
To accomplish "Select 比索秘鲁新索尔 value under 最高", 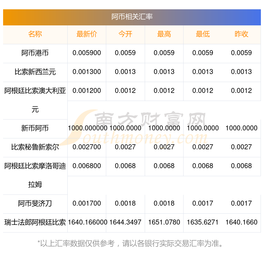I will tap(164, 147).
